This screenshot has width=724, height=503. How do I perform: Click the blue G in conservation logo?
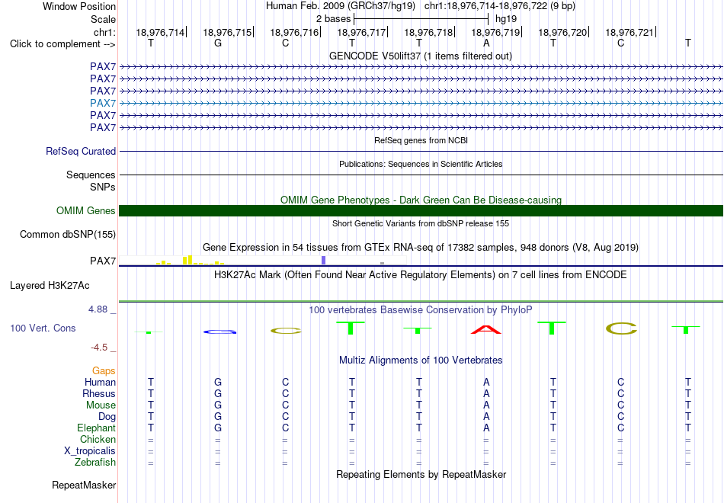click(219, 332)
